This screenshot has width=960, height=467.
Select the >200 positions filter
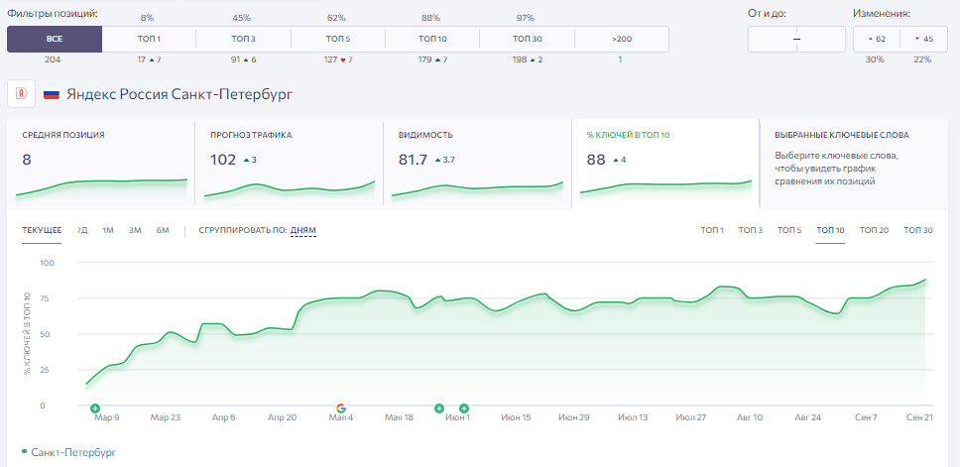[622, 40]
